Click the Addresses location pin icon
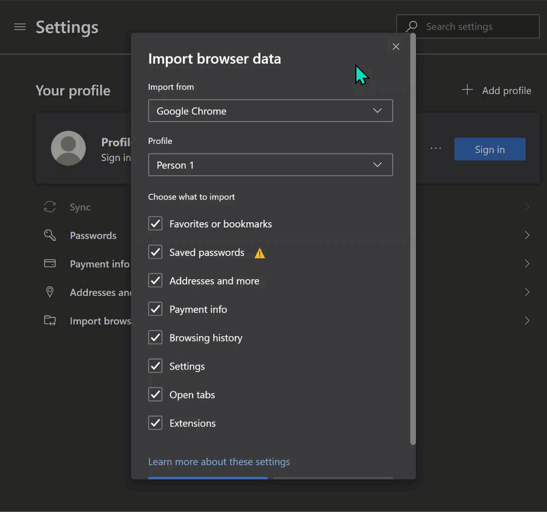Viewport: 547px width, 512px height. [50, 292]
